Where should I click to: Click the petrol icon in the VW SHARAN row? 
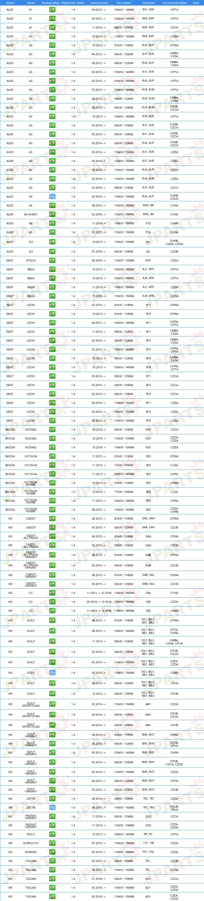pyautogui.click(x=52, y=852)
